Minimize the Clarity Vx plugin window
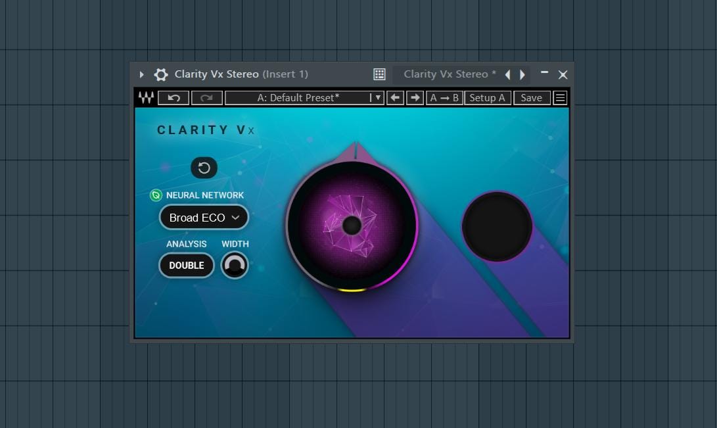 point(544,72)
